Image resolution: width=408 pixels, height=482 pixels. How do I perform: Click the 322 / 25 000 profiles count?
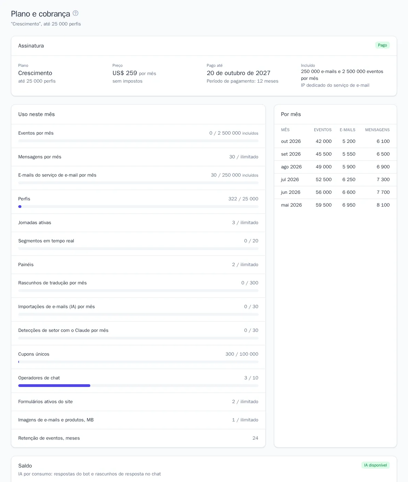[243, 199]
